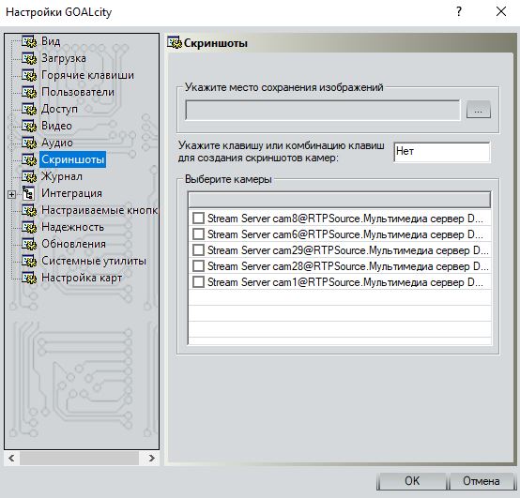Click the icon beside Видео
This screenshot has height=498, width=520.
(x=29, y=126)
